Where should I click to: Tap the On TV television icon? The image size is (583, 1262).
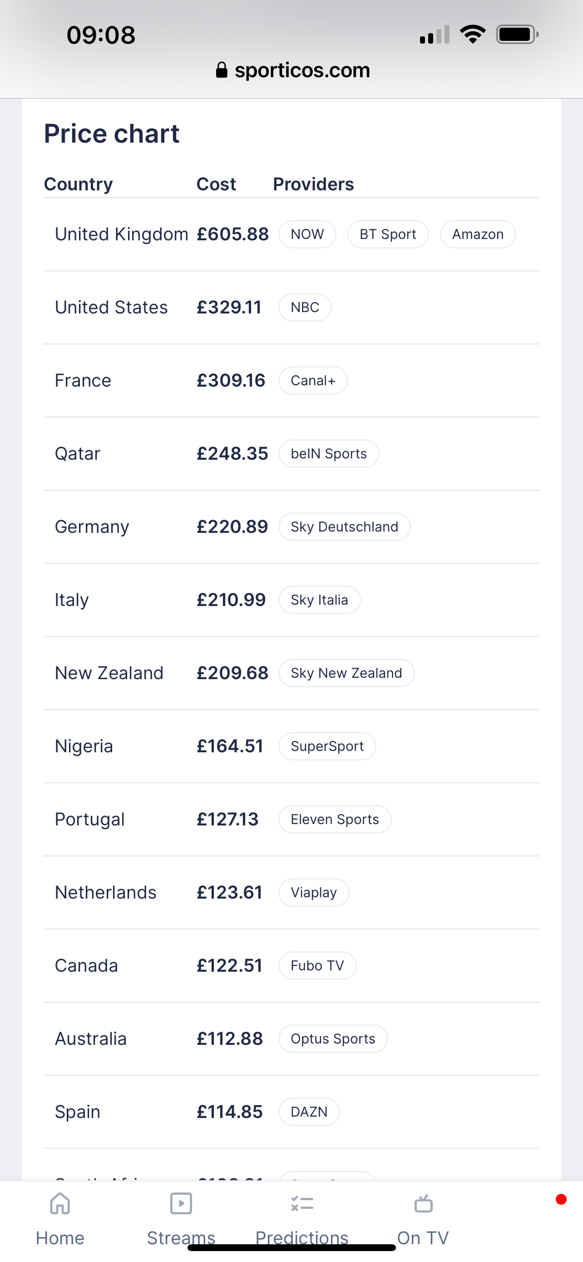click(x=424, y=1203)
